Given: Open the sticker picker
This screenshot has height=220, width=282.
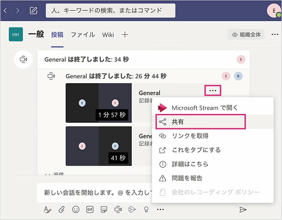Looking at the screenshot, I should tap(104, 209).
